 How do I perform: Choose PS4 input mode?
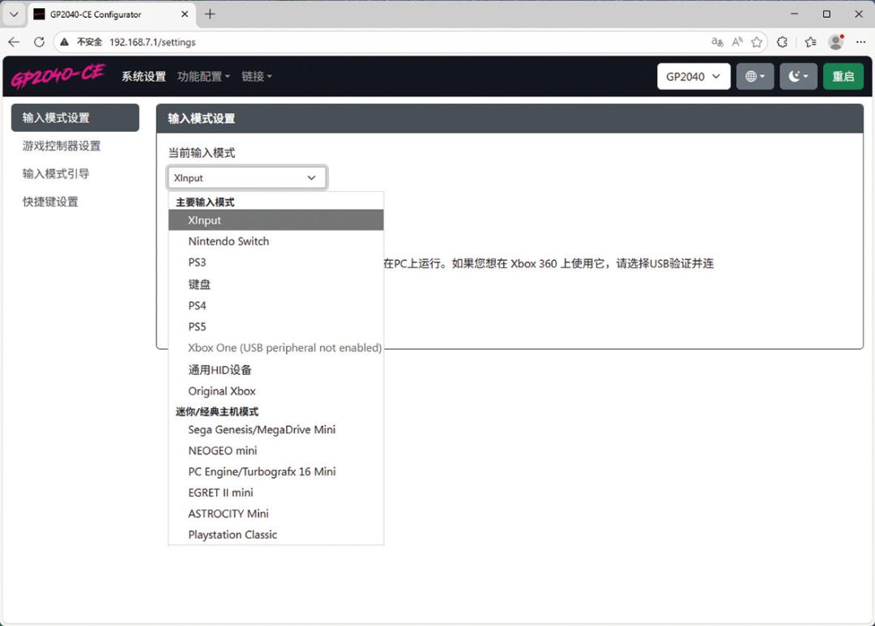pyautogui.click(x=275, y=305)
